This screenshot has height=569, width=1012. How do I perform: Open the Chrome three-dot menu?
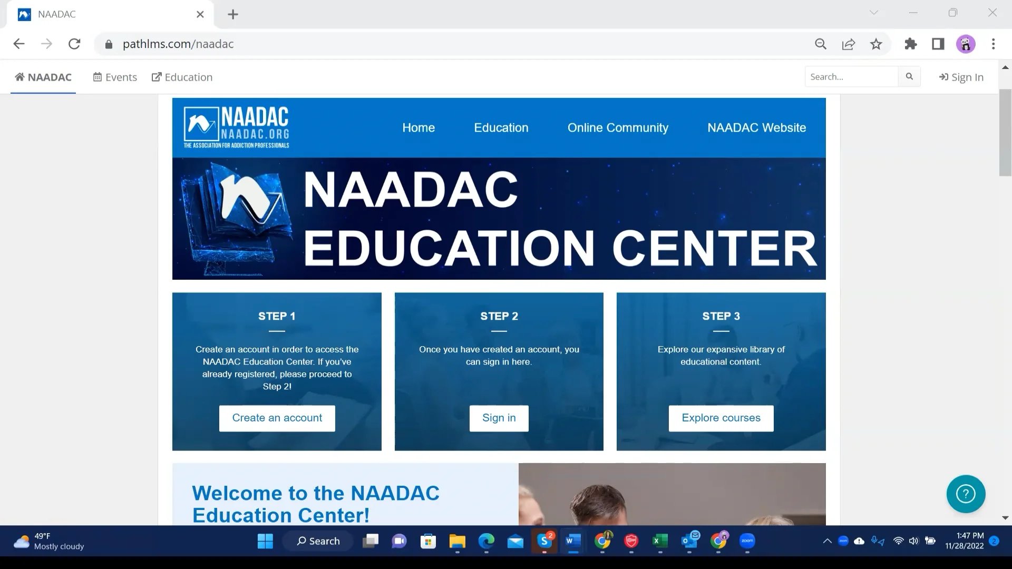coord(994,44)
